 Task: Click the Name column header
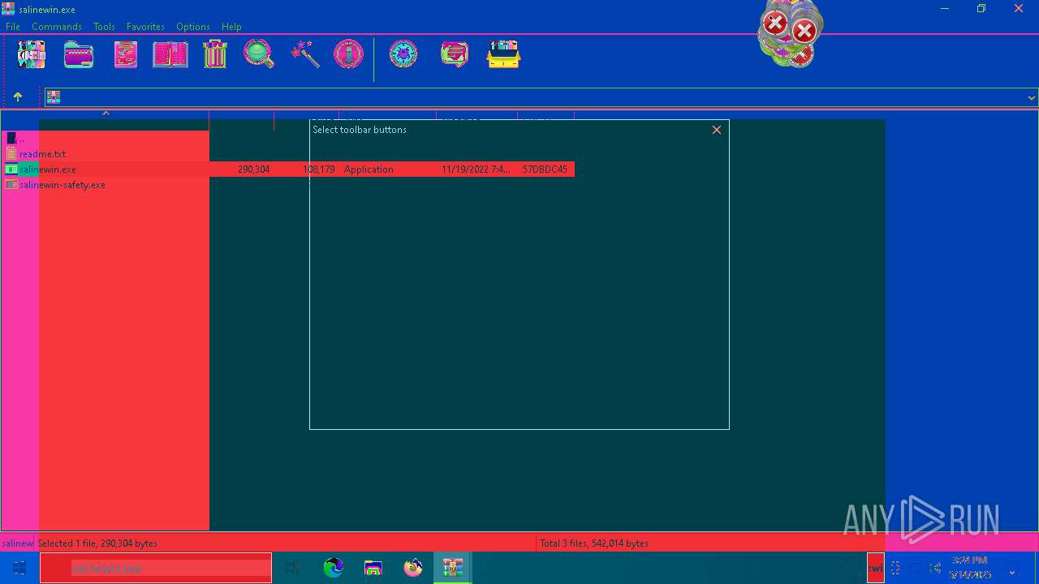[x=106, y=120]
